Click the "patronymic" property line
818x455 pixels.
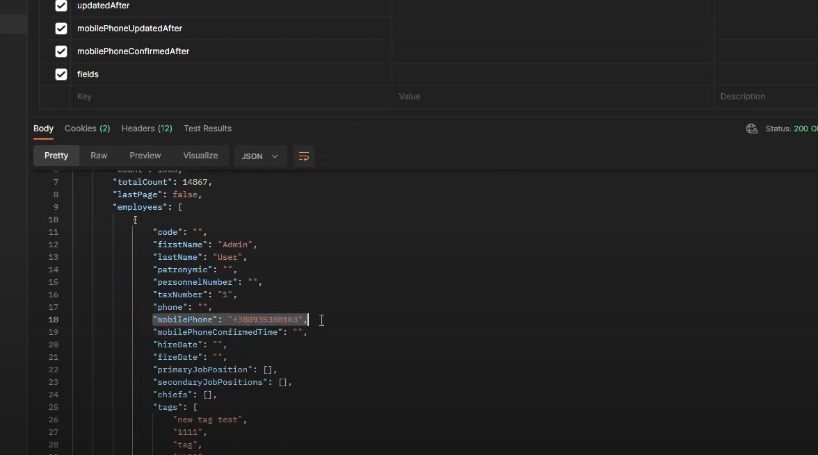pos(195,270)
